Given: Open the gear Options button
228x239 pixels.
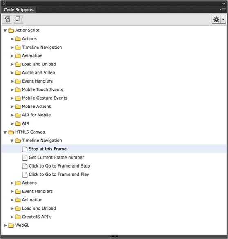Looking at the screenshot, I should point(216,19).
